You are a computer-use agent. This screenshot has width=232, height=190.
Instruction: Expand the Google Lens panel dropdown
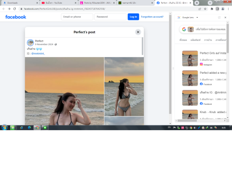tap(197, 18)
